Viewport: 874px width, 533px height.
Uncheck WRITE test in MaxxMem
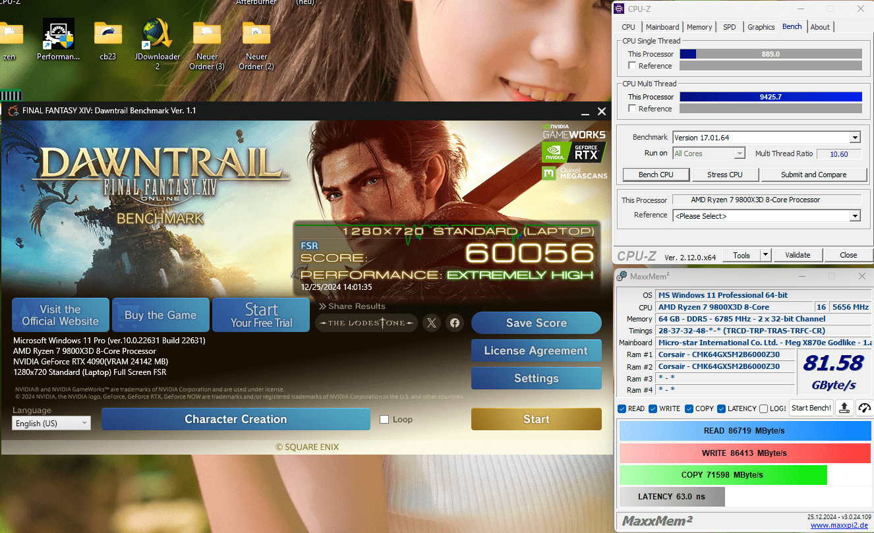(x=653, y=408)
